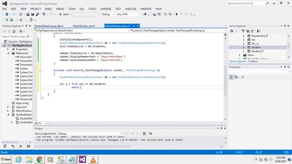This screenshot has width=292, height=164.
Task: Expand the Views folder in Server Explorer
Action: tap(240, 55)
